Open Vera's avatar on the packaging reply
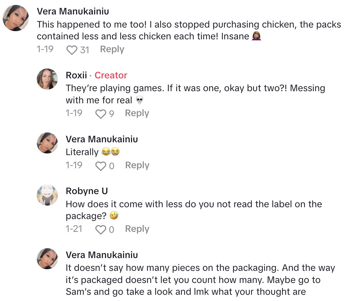Viewport: 350px width, 301px height. (x=47, y=259)
